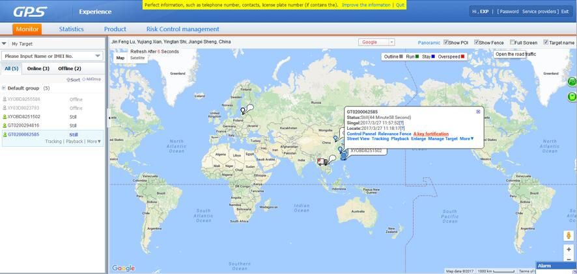Viewport: 577px width, 274px height.
Task: Click the Sort icon in target list
Action: coord(68,80)
